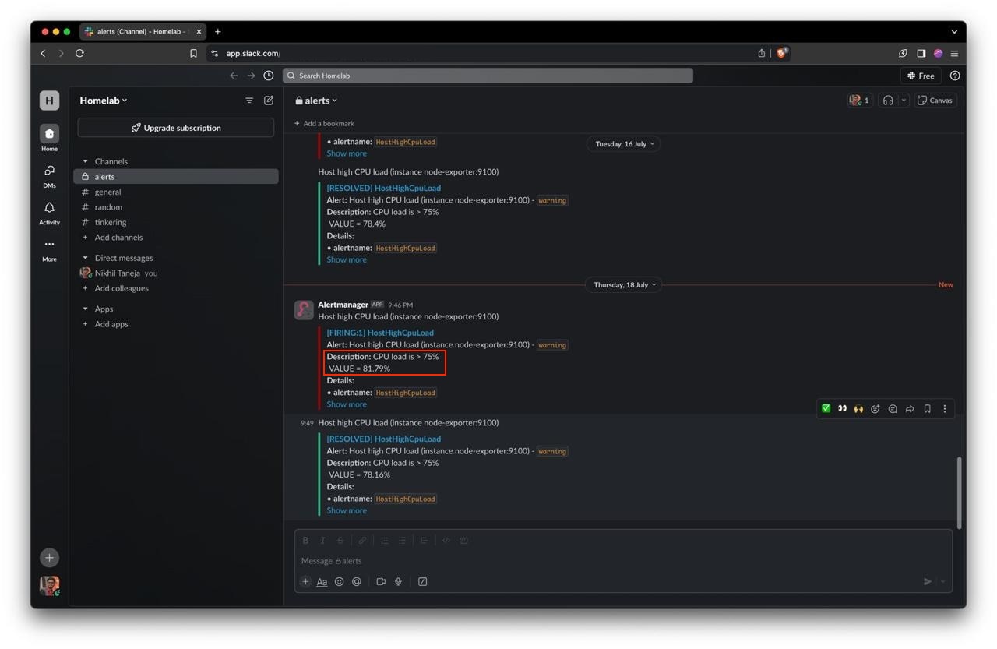
Task: Open the Canvas button
Action: (935, 101)
